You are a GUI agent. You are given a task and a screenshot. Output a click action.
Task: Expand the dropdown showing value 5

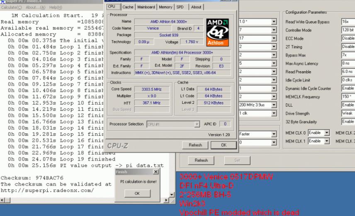click(x=274, y=63)
